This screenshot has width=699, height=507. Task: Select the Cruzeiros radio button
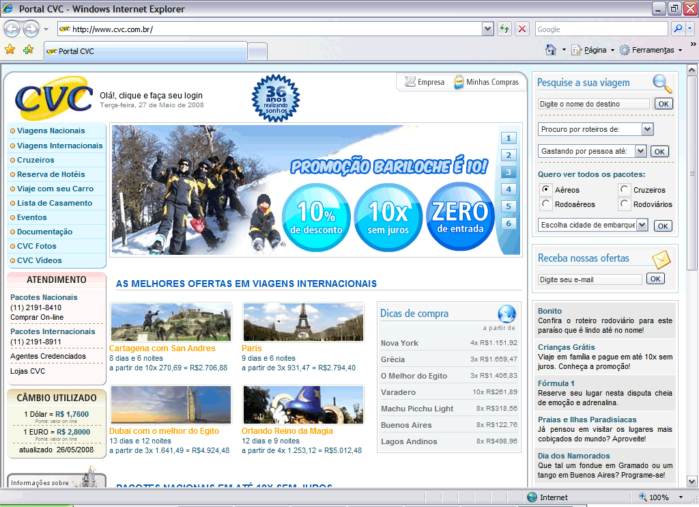(x=624, y=189)
